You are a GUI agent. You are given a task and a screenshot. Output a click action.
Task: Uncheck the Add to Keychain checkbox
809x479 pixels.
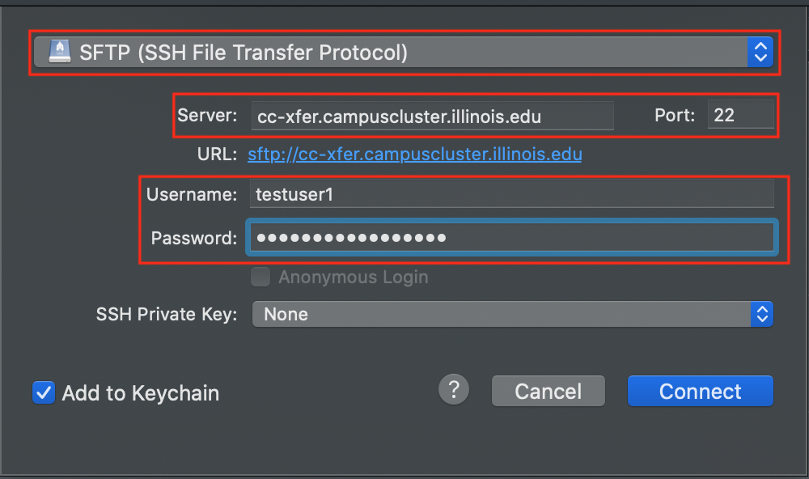point(44,392)
